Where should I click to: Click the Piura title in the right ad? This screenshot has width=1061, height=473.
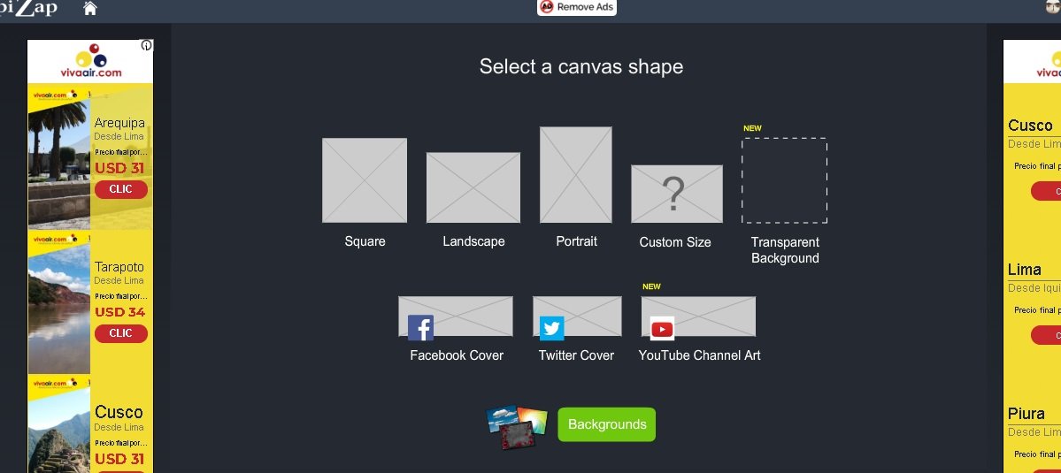pos(1026,414)
